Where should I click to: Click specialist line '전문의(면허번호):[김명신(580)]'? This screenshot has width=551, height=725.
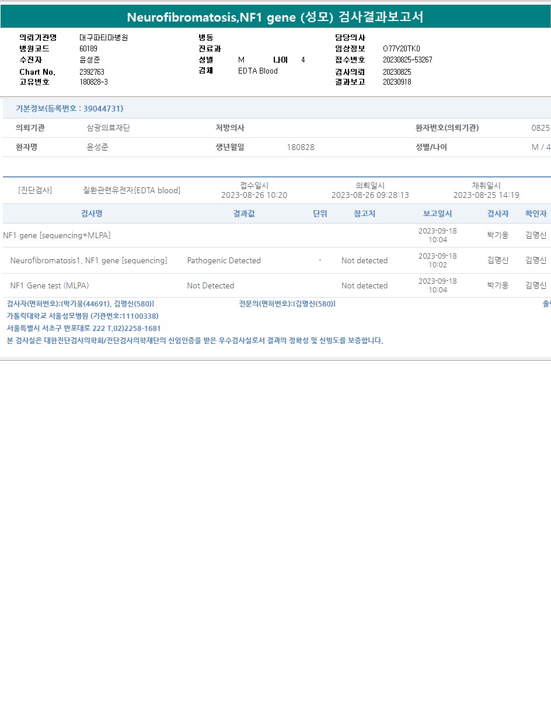(x=287, y=304)
